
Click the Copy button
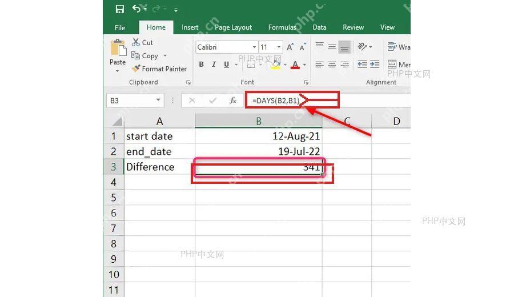pyautogui.click(x=145, y=56)
